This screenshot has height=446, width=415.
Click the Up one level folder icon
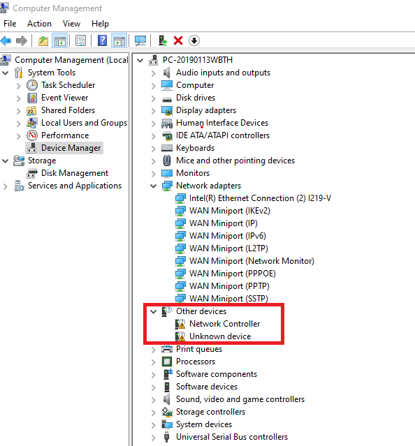click(43, 40)
